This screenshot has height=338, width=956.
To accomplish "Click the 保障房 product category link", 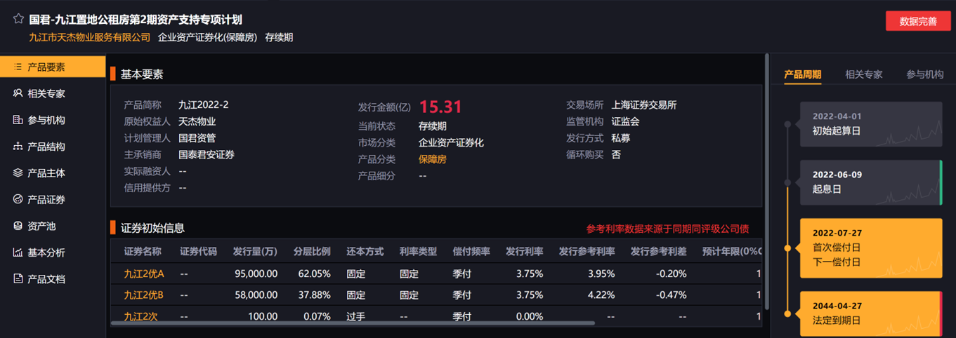I will [432, 159].
